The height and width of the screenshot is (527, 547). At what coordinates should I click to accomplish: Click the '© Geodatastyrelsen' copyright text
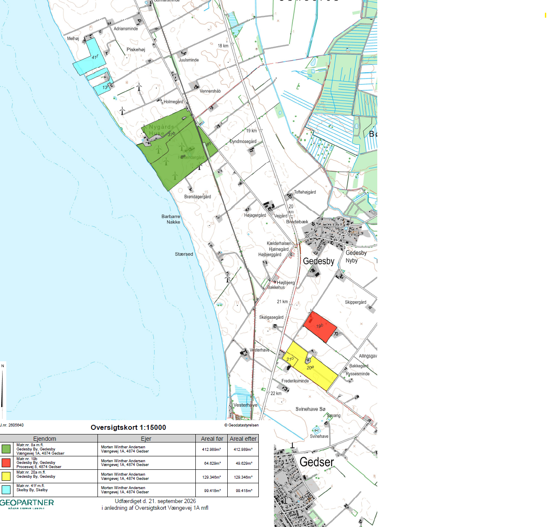(x=241, y=425)
